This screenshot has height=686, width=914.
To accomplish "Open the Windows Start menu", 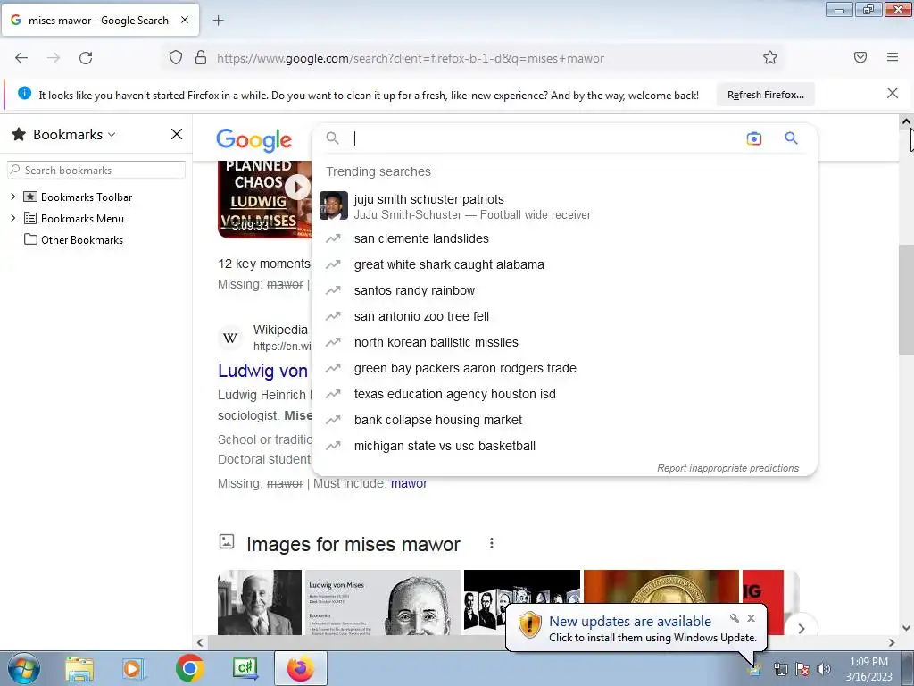I will point(23,668).
